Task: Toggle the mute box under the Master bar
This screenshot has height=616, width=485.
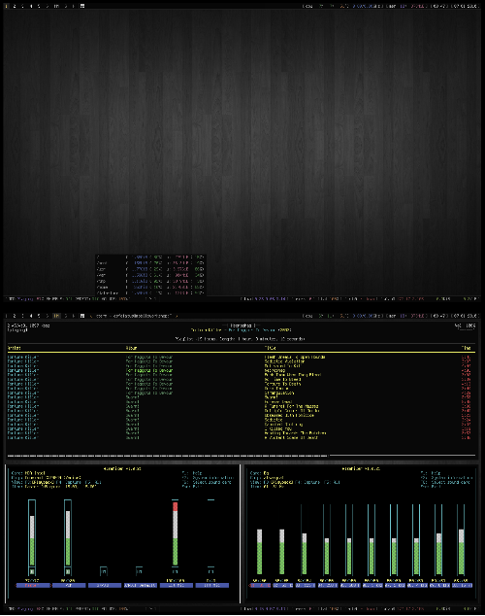Action: (x=32, y=571)
